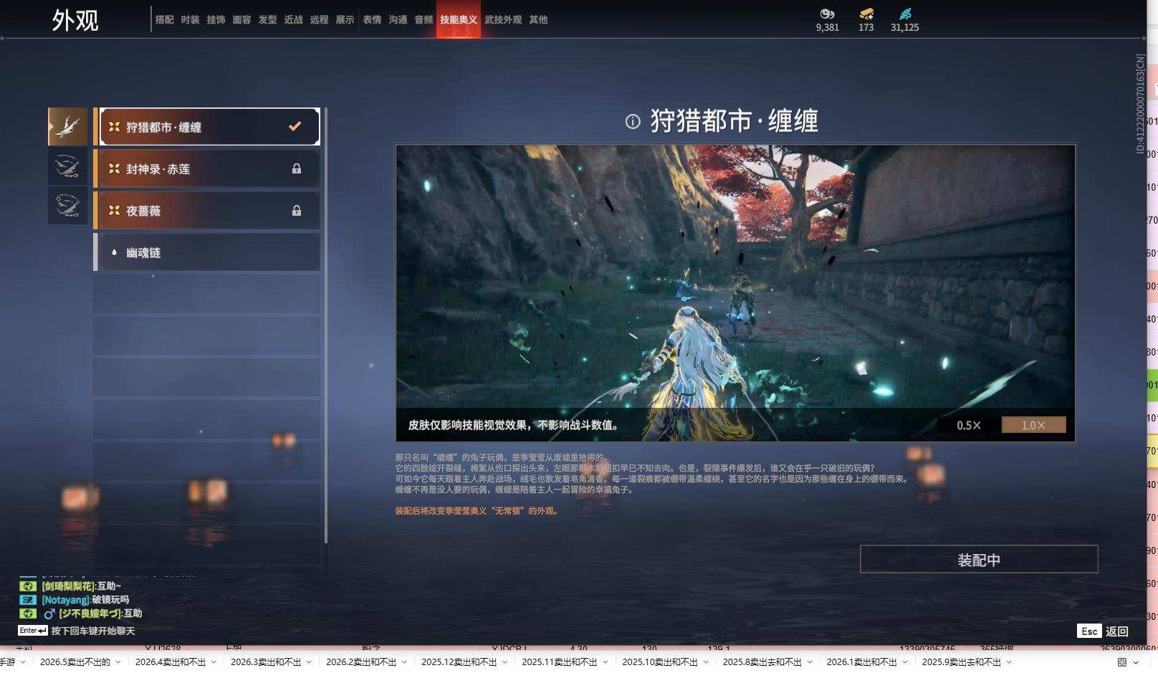This screenshot has height=673, width=1158.
Task: Click the 装配中 equip button
Action: click(x=979, y=559)
